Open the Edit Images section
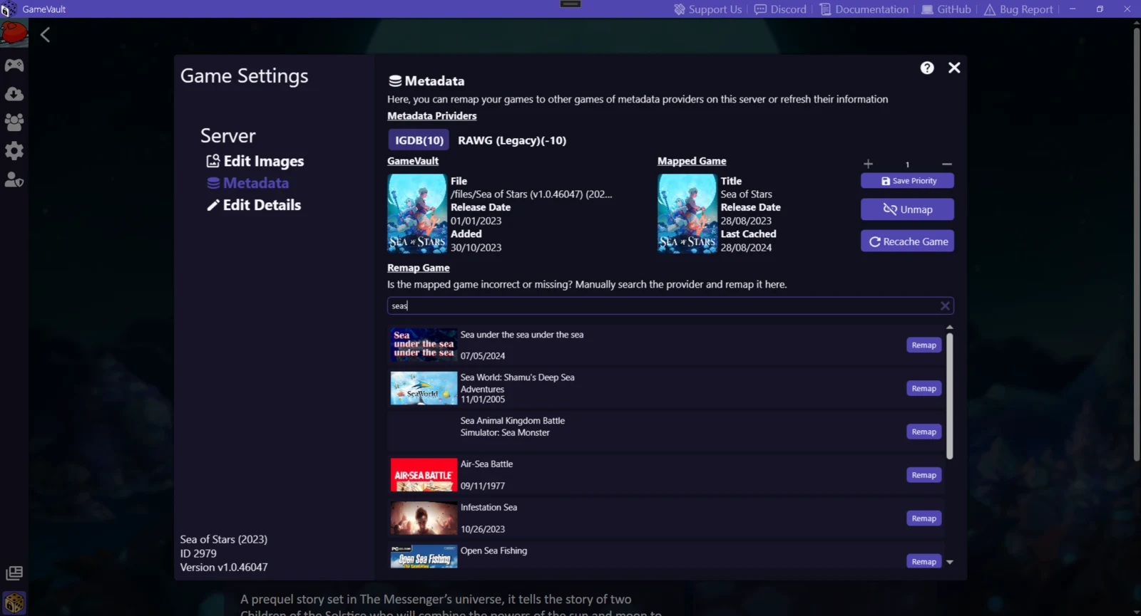This screenshot has width=1141, height=616. [255, 161]
